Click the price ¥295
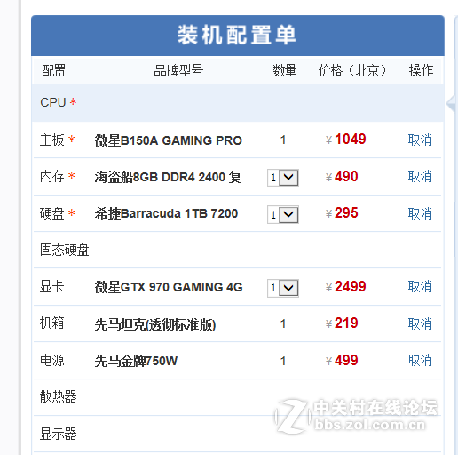The height and width of the screenshot is (455, 458). 342,212
